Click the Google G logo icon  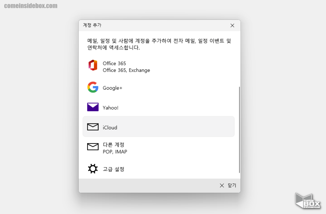(x=93, y=87)
